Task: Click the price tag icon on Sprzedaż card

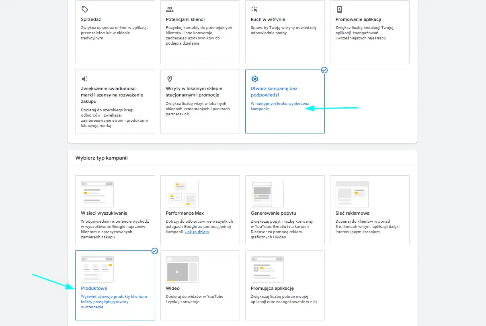Action: point(84,9)
